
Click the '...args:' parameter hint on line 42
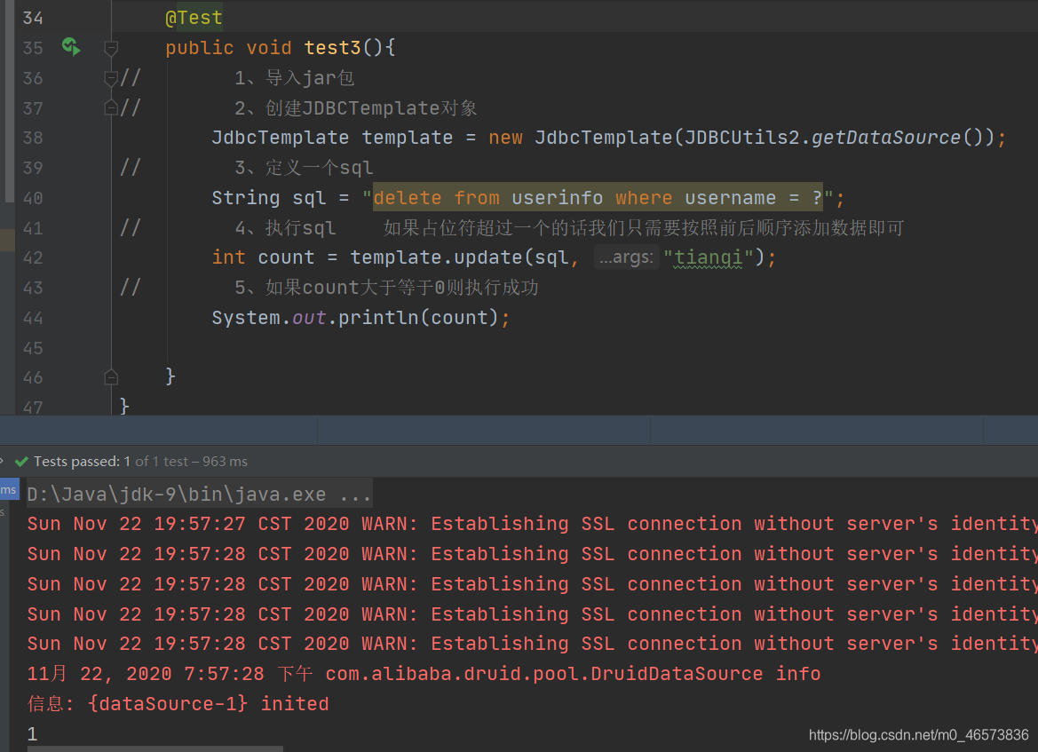click(x=626, y=257)
